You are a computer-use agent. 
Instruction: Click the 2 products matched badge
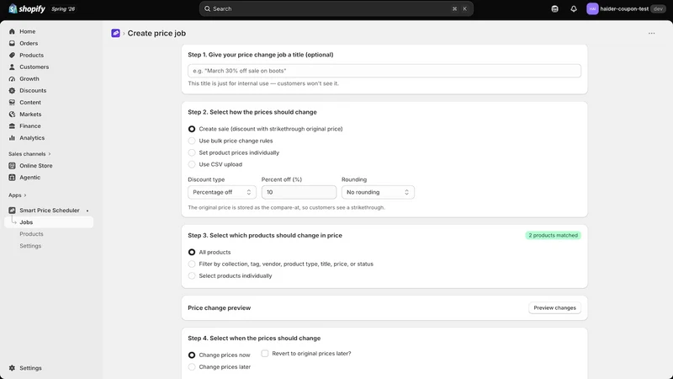(x=553, y=236)
